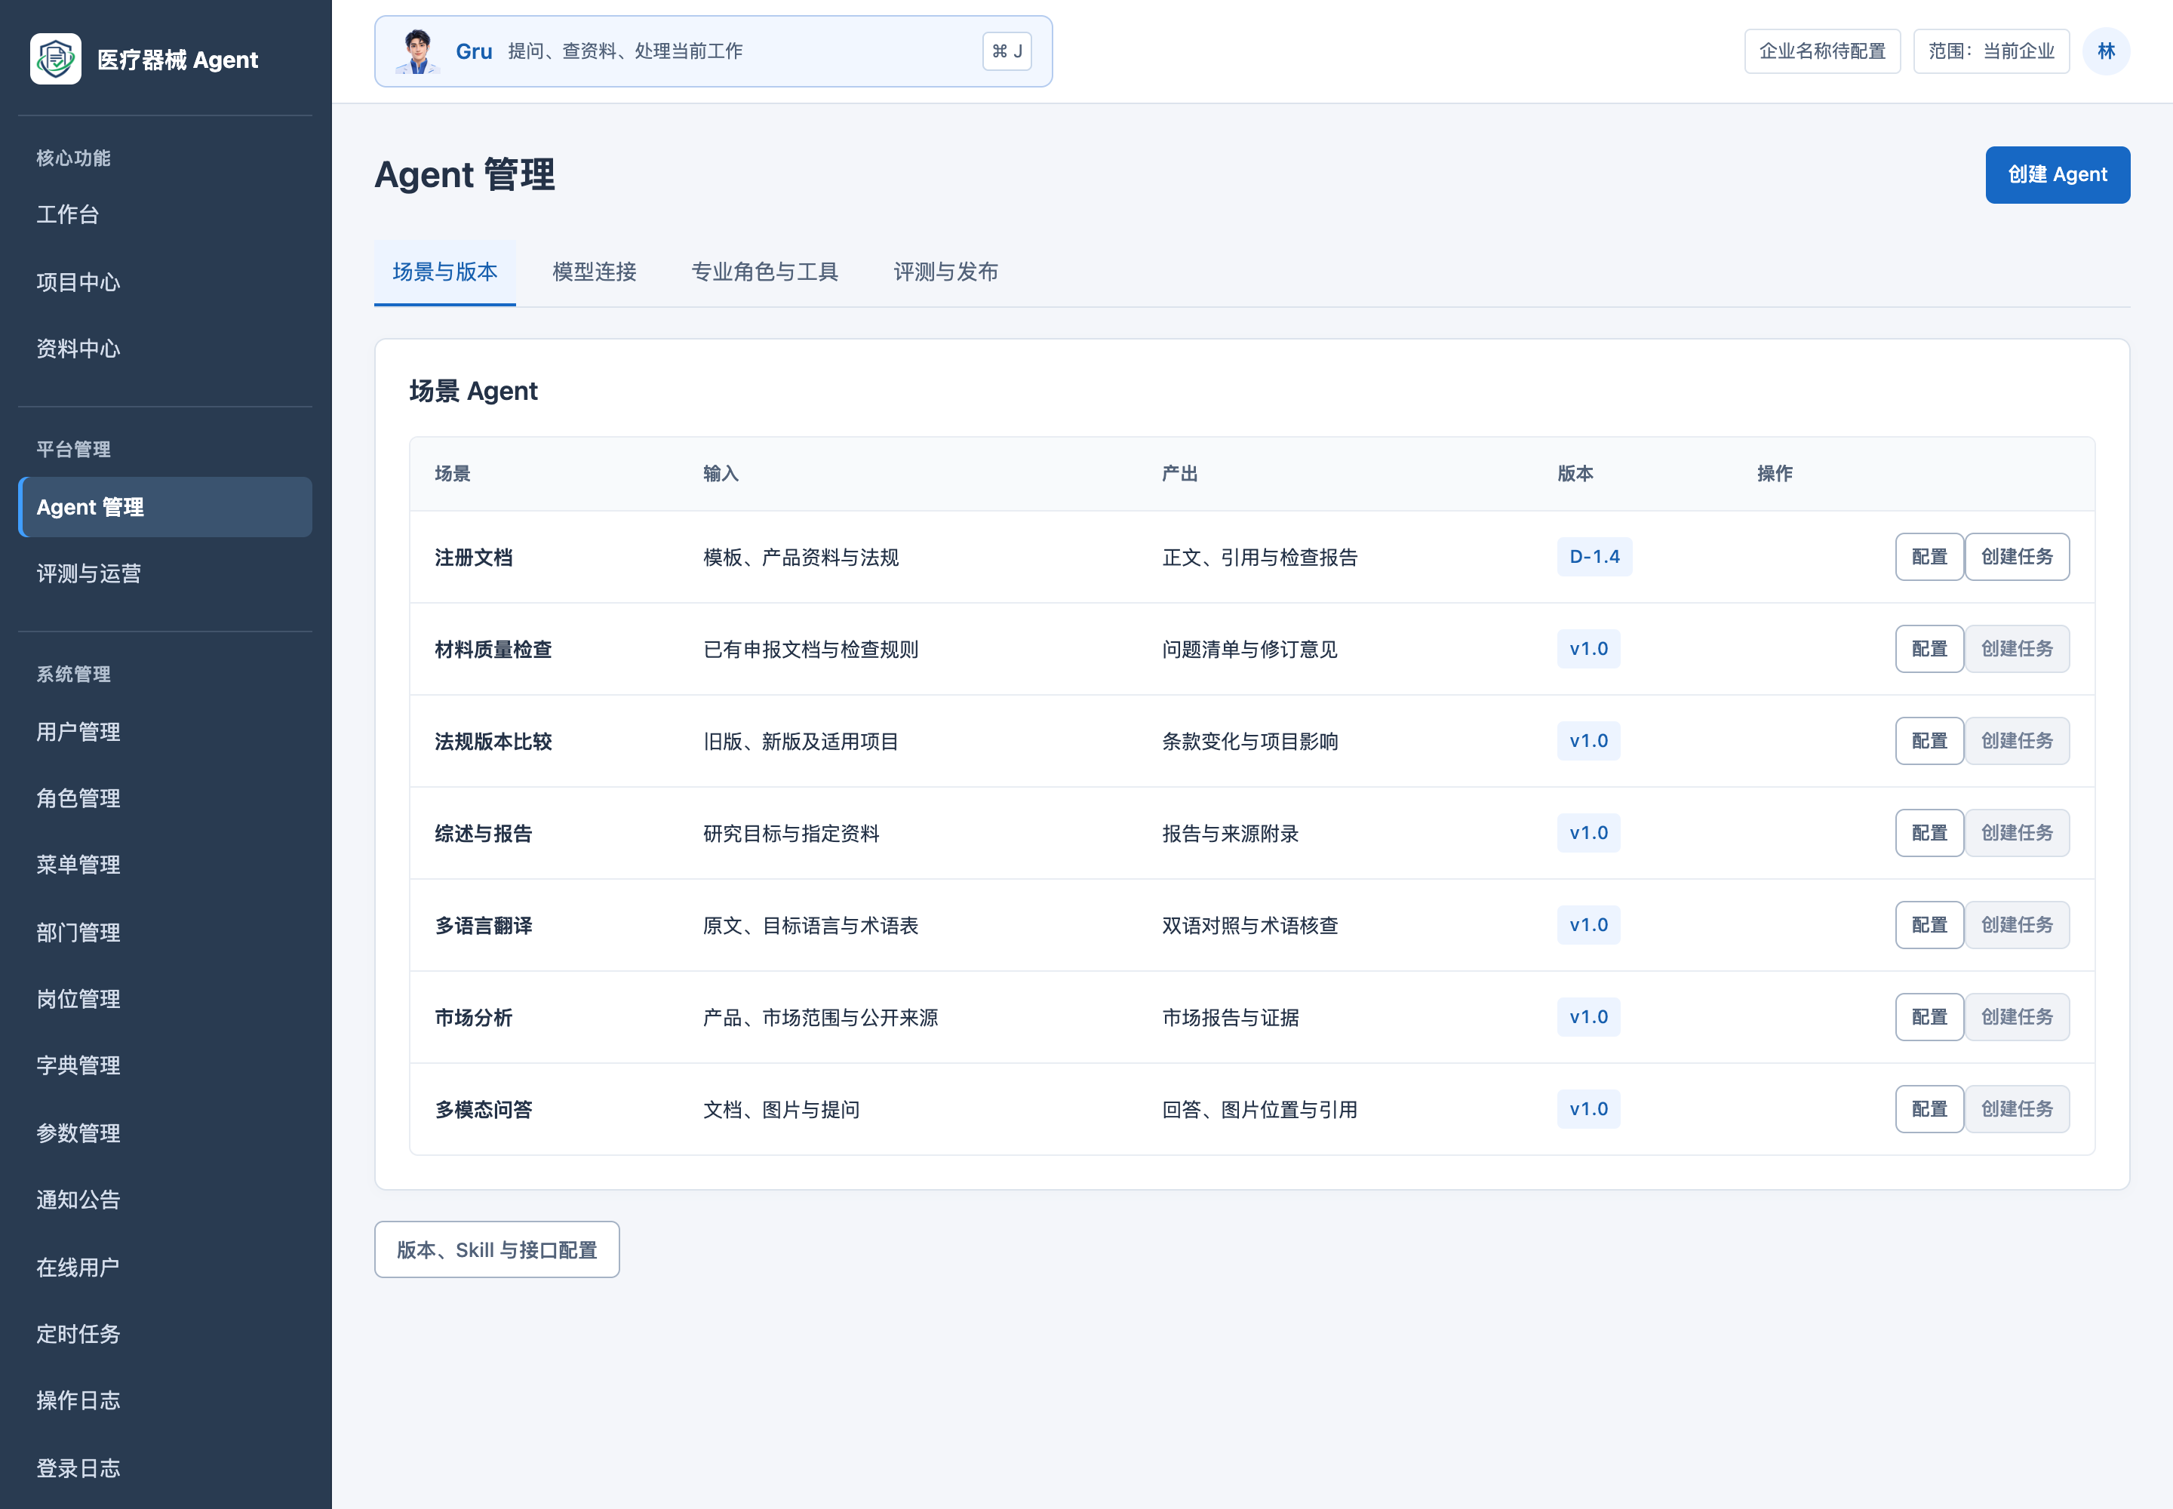Open 资料中心 in the sidebar
Viewport: 2173px width, 1509px height.
[164, 349]
